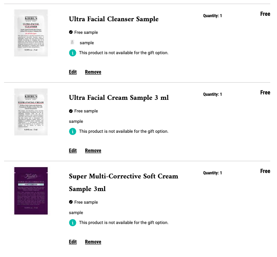Open Ultra Facial Cleanser Sample title

(x=114, y=19)
